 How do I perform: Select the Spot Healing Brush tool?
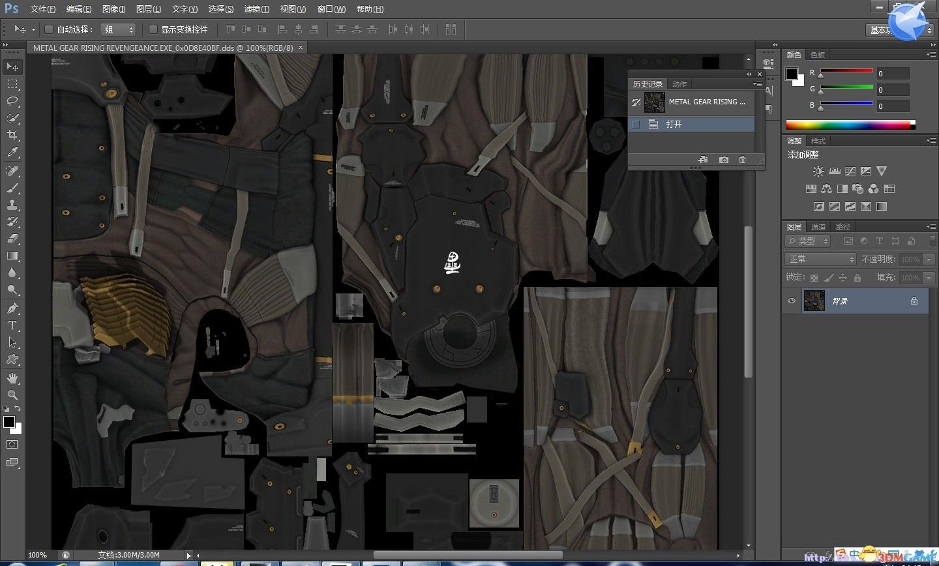[12, 171]
